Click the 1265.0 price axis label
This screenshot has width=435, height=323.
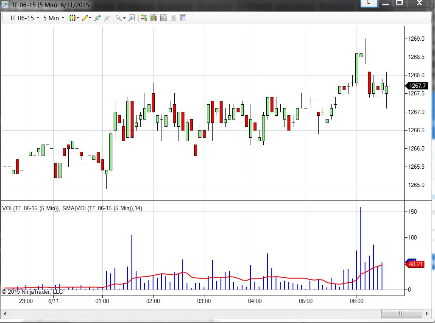[x=416, y=185]
